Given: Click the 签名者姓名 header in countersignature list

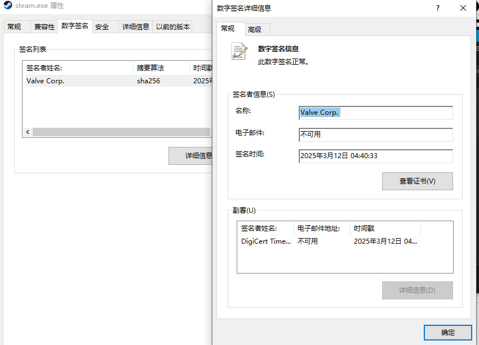Looking at the screenshot, I should (x=266, y=228).
